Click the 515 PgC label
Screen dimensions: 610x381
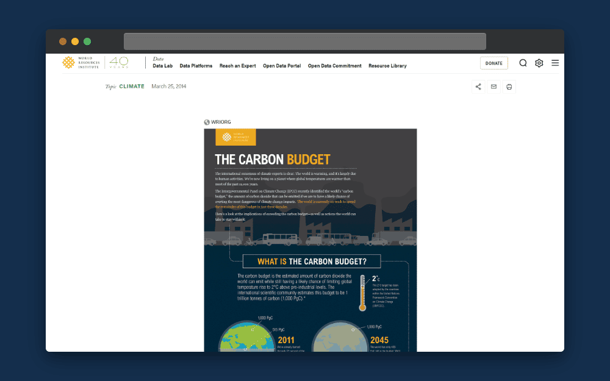(x=278, y=330)
